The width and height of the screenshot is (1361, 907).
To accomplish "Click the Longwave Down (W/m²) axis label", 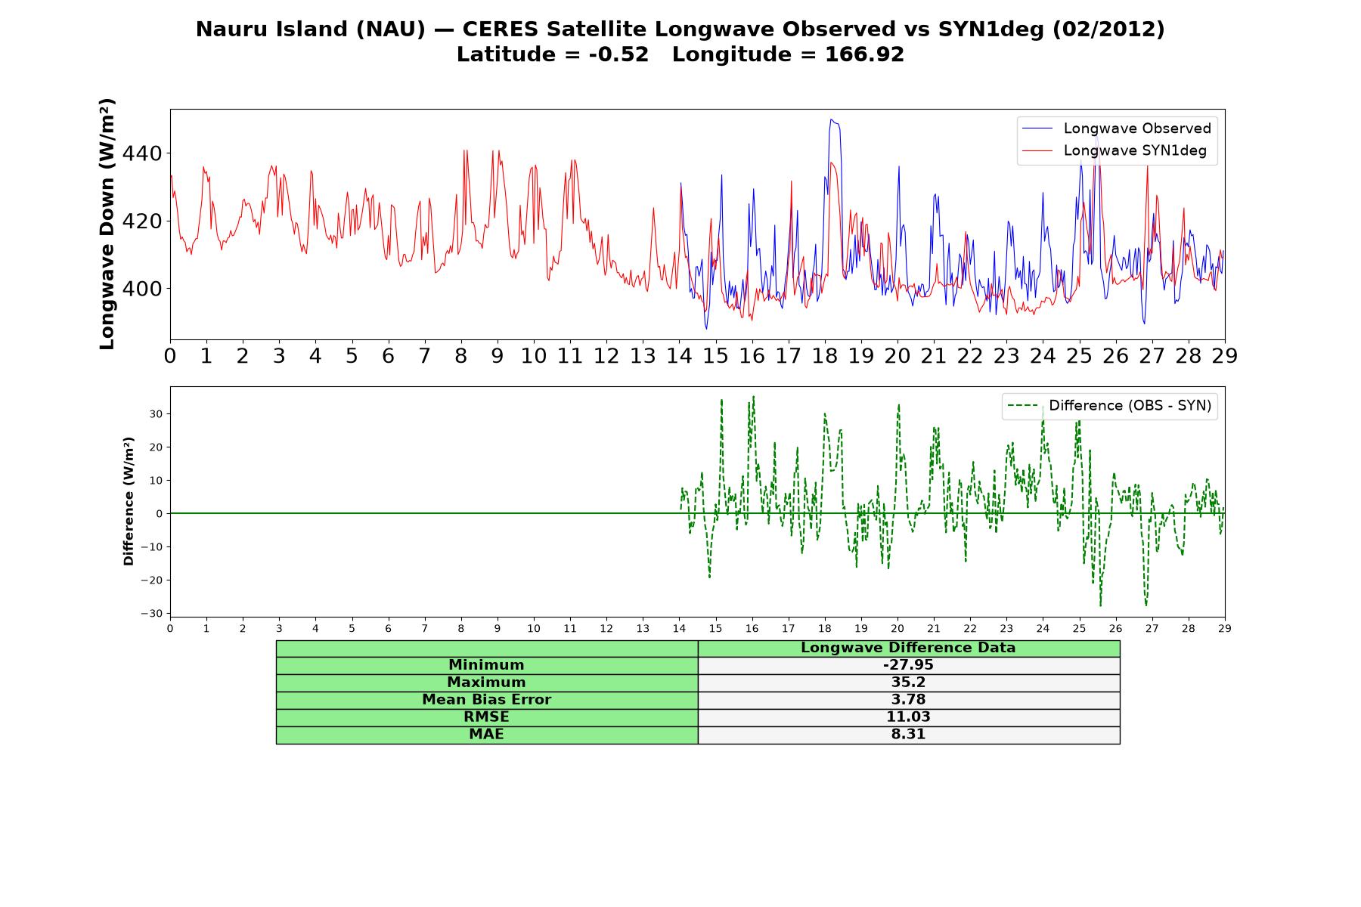I will click(107, 224).
